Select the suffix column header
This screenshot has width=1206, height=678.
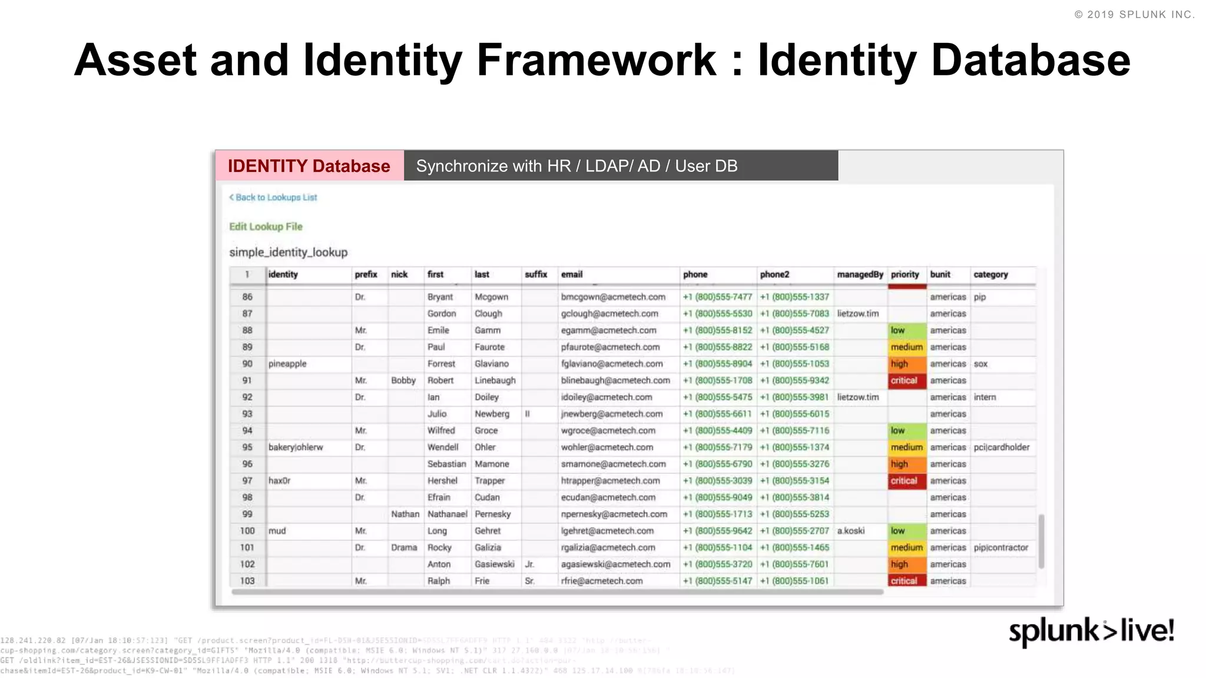click(539, 274)
